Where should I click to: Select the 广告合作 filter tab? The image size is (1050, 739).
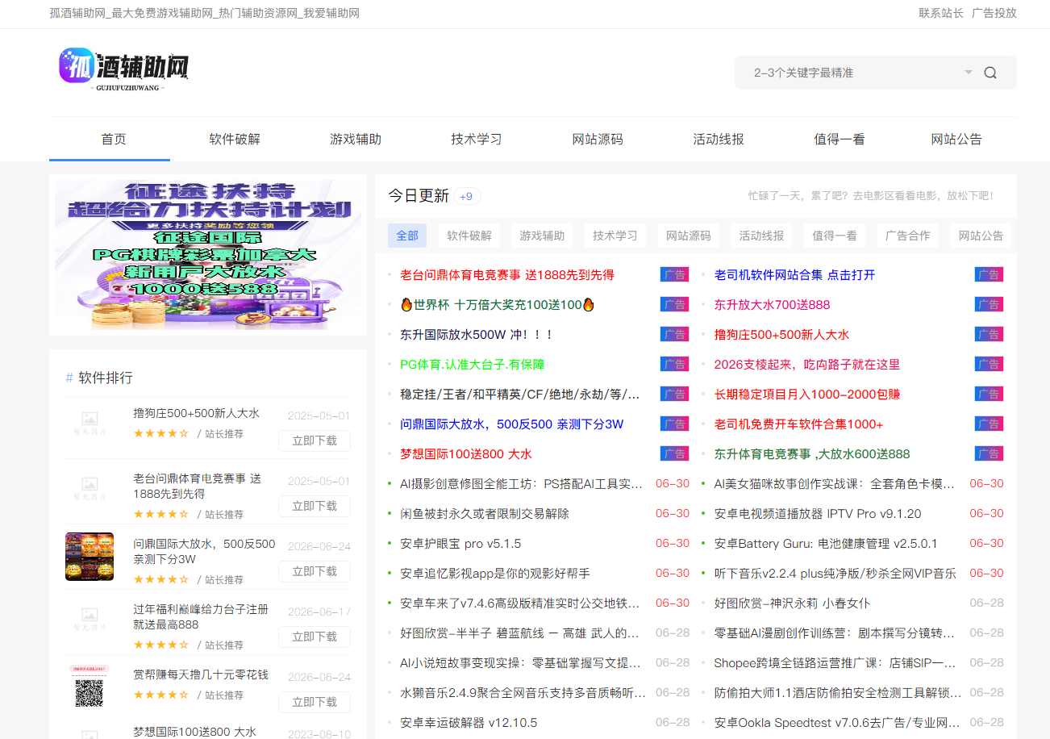908,236
